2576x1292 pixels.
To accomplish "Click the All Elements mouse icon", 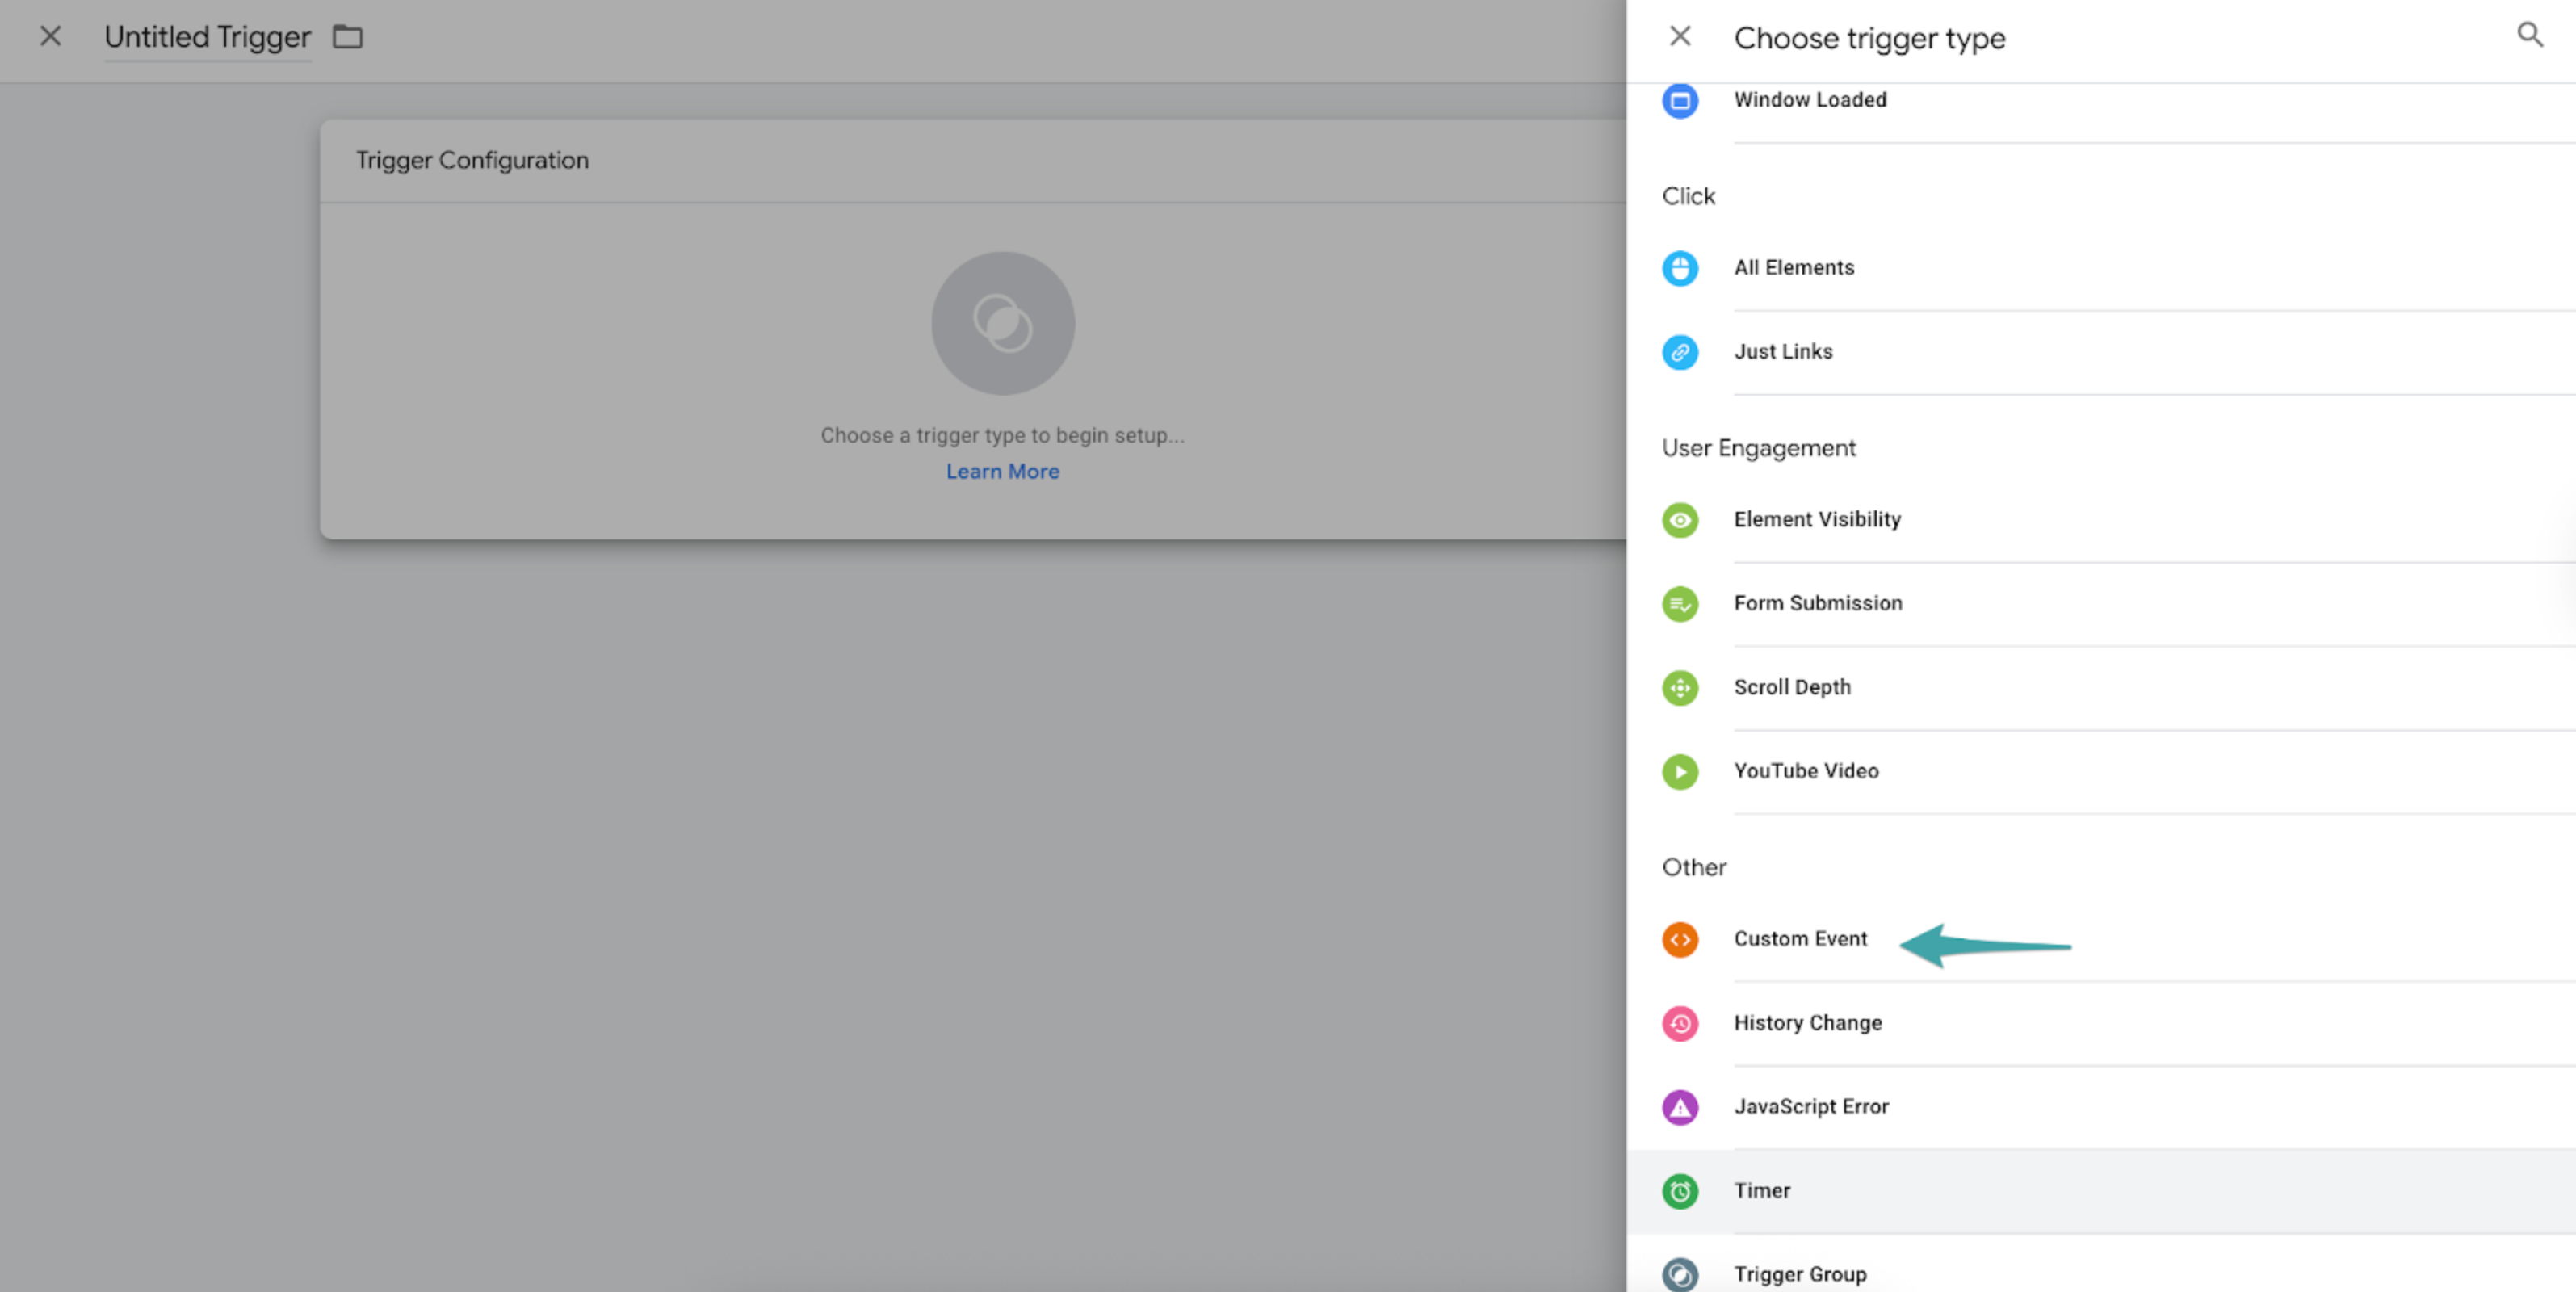I will click(x=1680, y=268).
